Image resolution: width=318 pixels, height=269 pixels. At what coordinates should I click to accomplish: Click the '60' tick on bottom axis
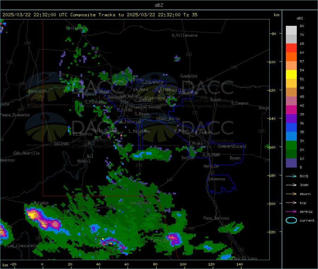pyautogui.click(x=126, y=264)
